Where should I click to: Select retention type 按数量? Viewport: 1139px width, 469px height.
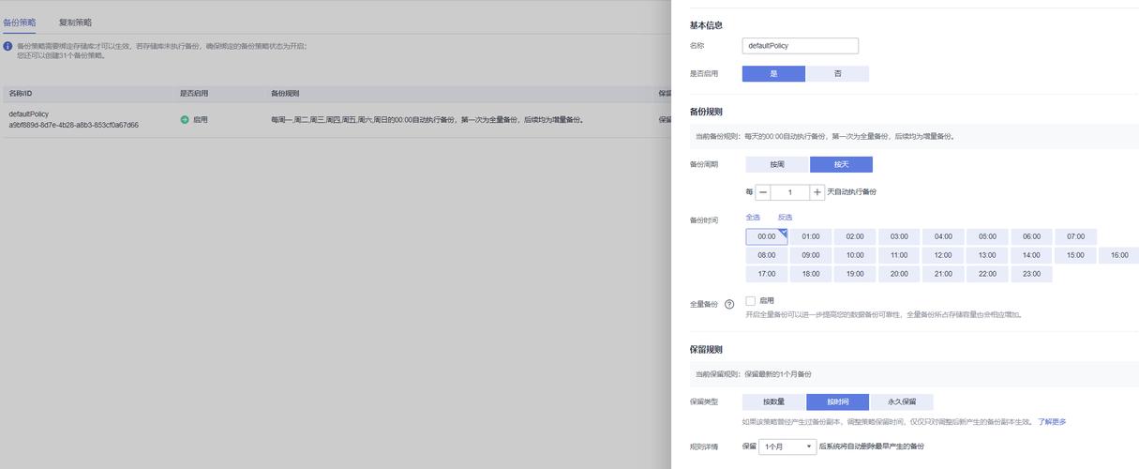pyautogui.click(x=773, y=401)
